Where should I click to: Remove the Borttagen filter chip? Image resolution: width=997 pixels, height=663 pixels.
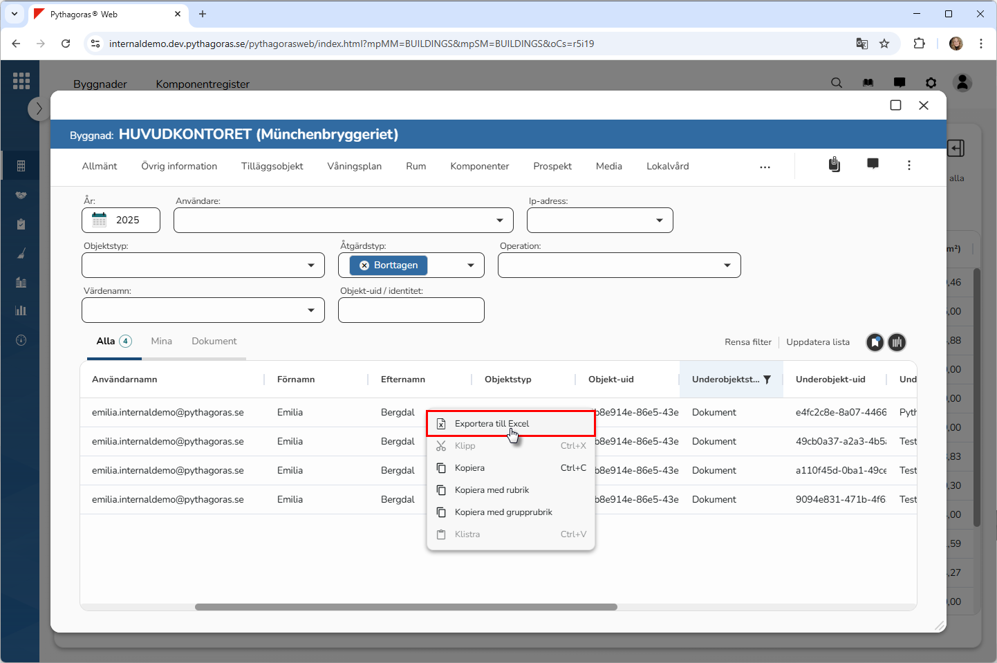point(364,265)
